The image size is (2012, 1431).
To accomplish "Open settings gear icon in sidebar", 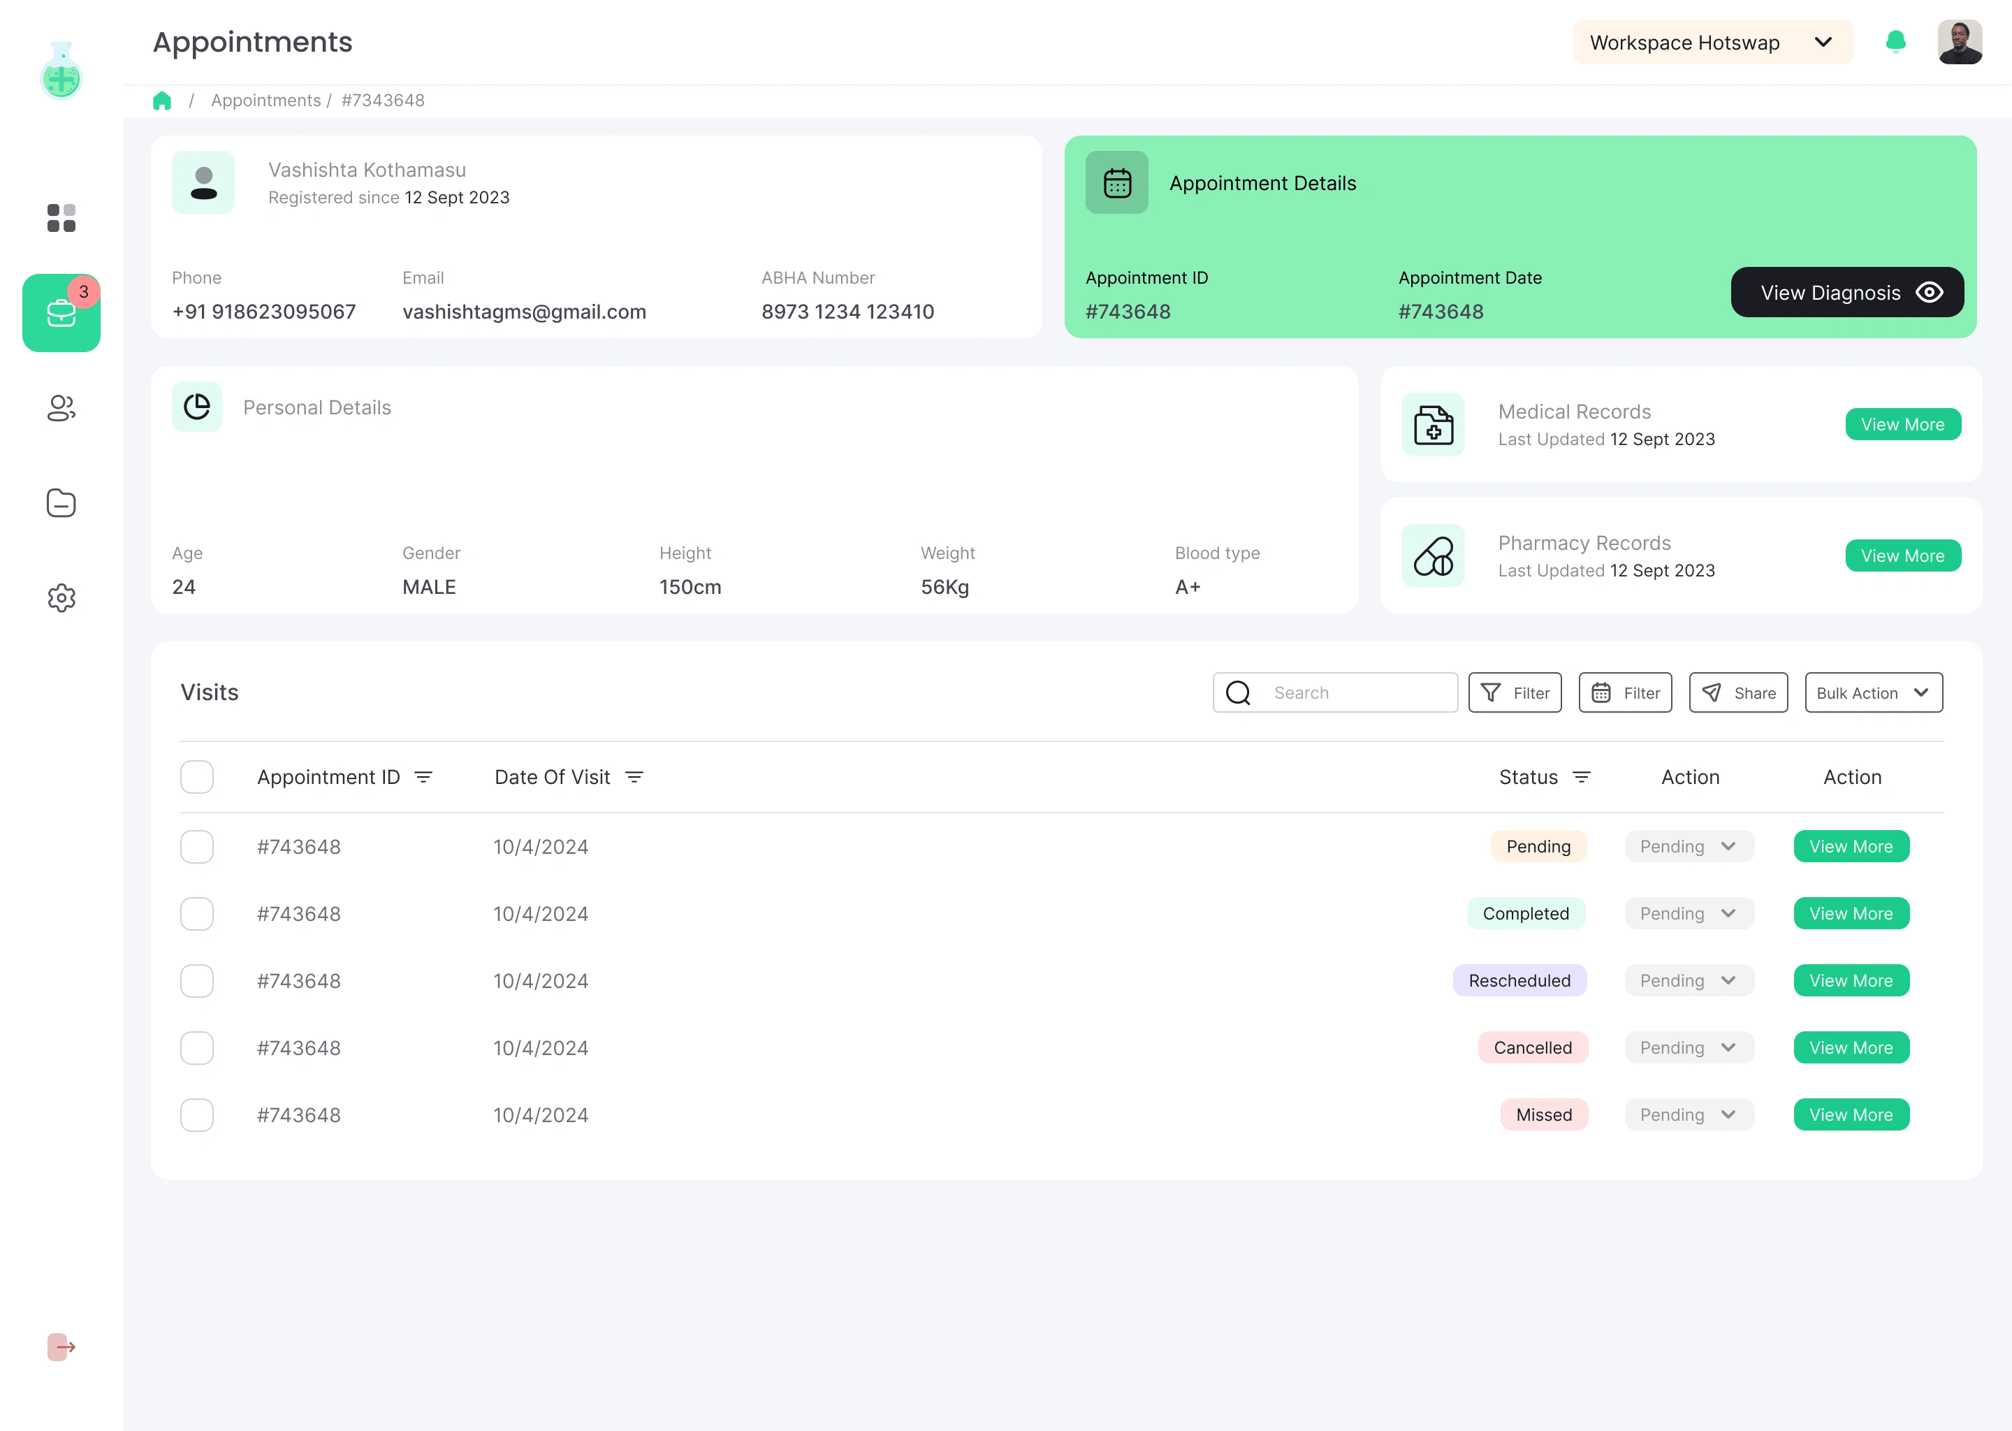I will [61, 598].
